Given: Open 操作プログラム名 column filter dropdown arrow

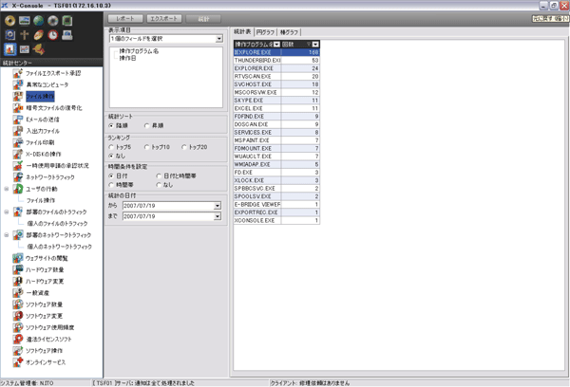Looking at the screenshot, I should (277, 45).
